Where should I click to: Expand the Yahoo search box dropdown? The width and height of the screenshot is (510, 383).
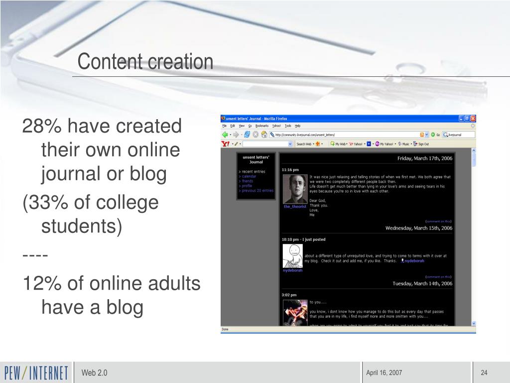[x=290, y=144]
